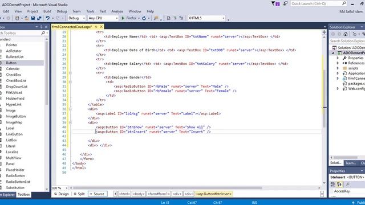Open the Build menu
Screen dimensions: 365x205
pos(47,11)
